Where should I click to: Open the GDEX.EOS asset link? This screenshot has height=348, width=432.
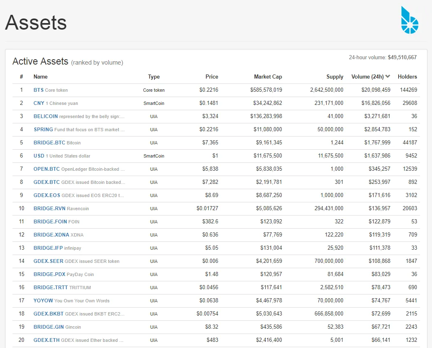pyautogui.click(x=47, y=195)
